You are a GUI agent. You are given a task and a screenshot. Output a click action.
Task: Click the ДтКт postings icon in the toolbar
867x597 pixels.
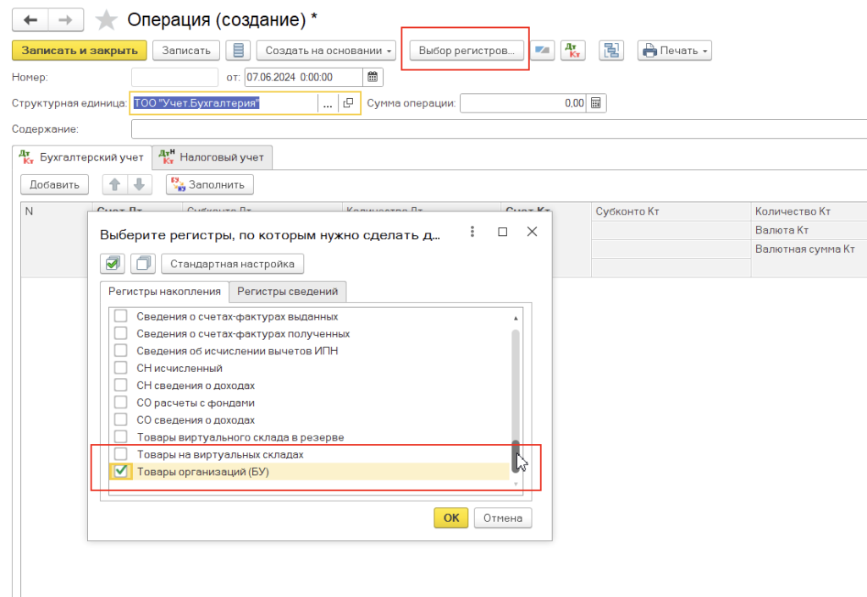click(x=572, y=51)
